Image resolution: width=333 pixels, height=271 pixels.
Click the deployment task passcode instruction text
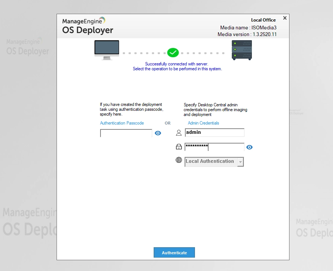click(x=131, y=109)
